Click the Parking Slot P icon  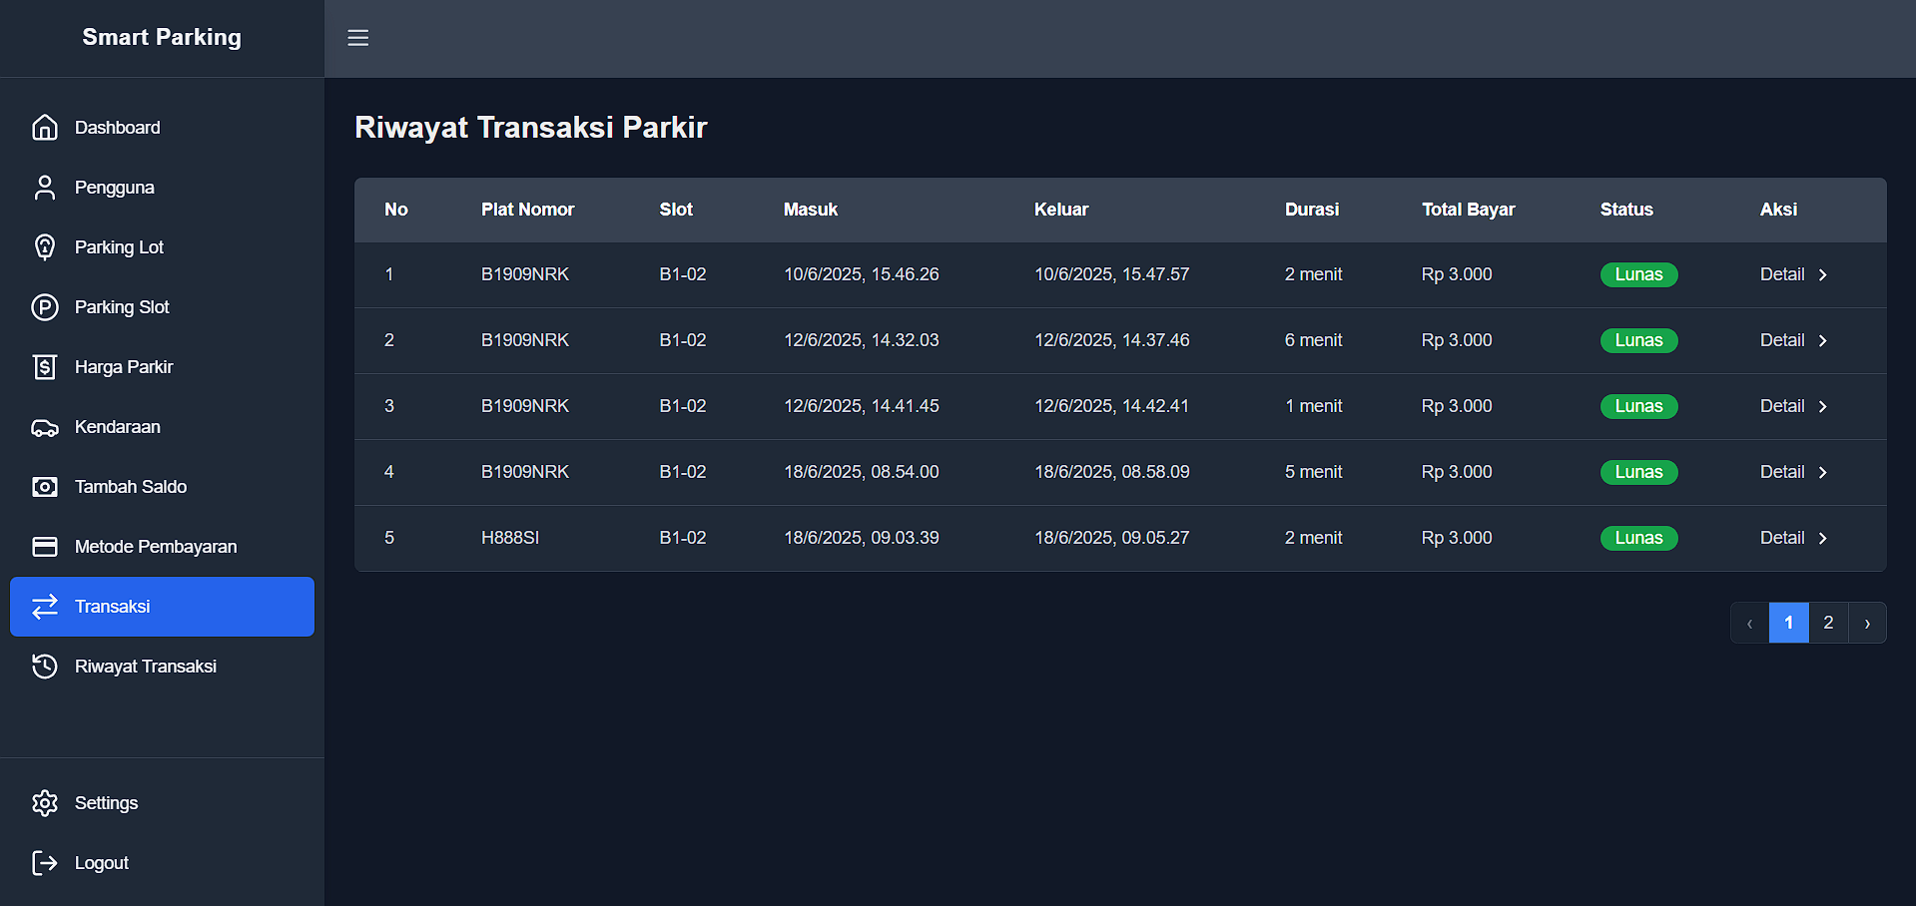pyautogui.click(x=45, y=307)
